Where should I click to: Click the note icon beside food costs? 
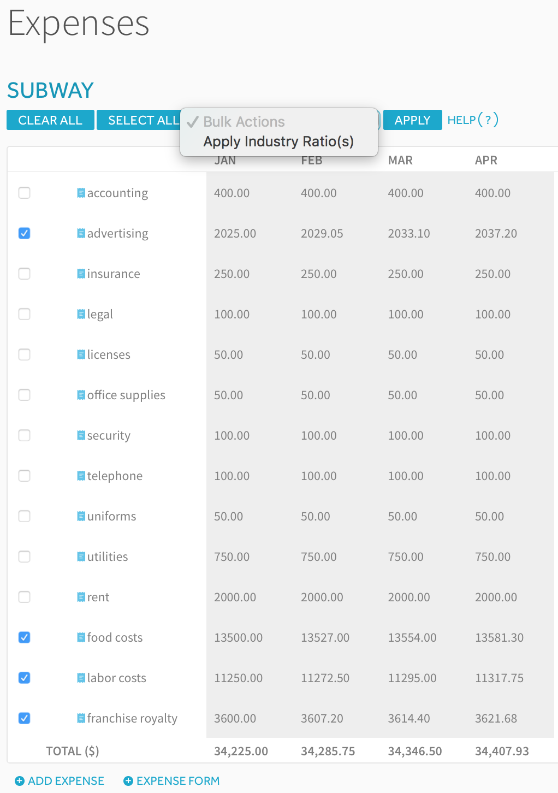click(81, 637)
